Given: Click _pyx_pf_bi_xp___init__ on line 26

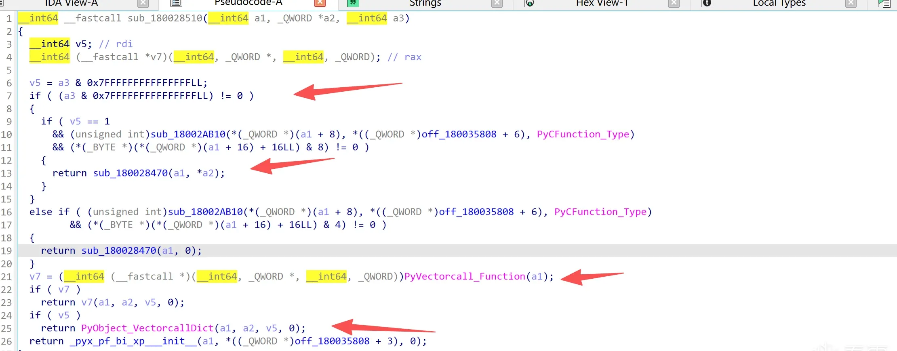Looking at the screenshot, I should (x=133, y=341).
